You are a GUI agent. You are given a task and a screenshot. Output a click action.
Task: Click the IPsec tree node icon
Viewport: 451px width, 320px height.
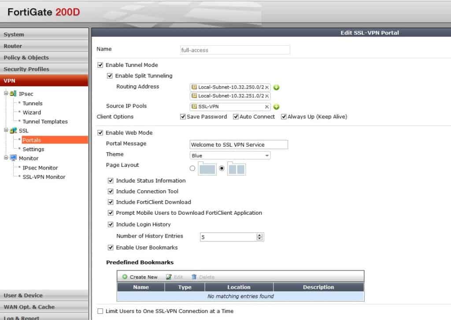click(13, 93)
